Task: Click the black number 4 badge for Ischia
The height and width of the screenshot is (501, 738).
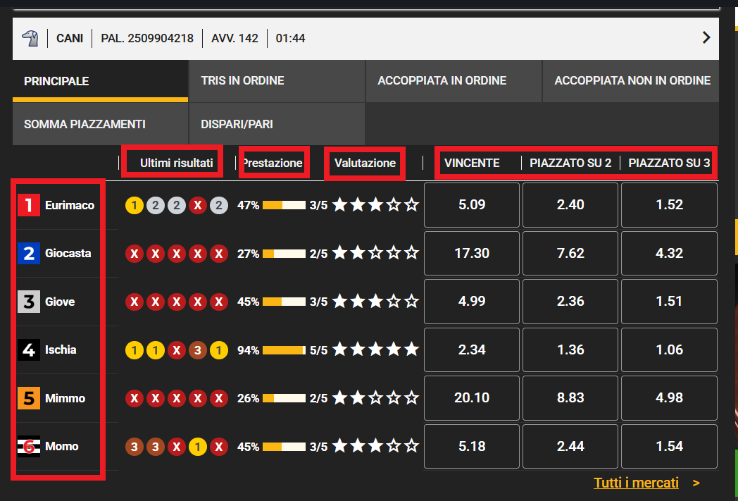Action: (x=29, y=350)
